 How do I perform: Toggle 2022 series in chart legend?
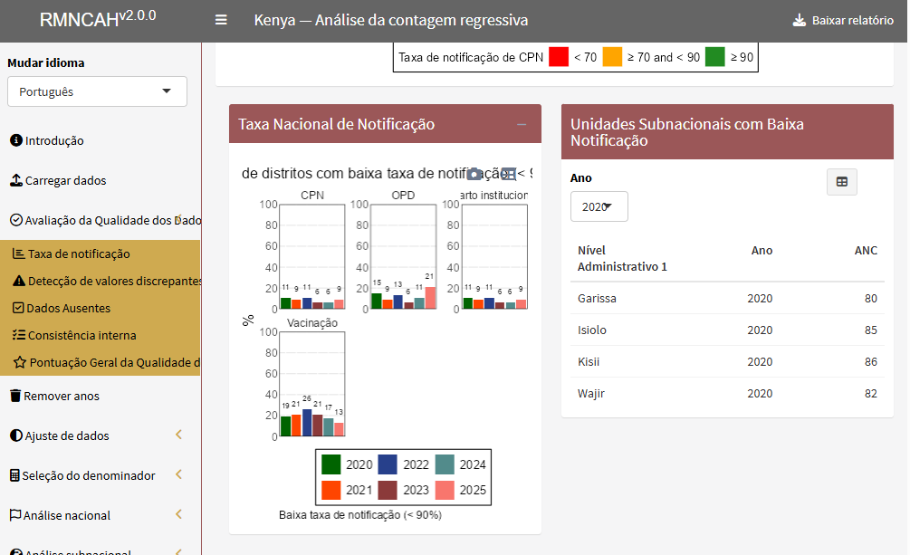coord(404,465)
